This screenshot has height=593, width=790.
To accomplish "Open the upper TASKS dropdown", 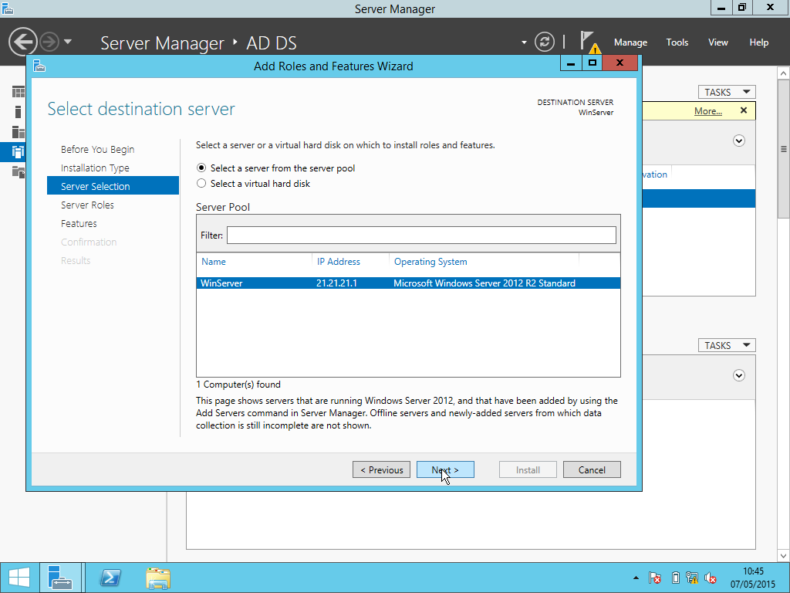I will pyautogui.click(x=727, y=92).
